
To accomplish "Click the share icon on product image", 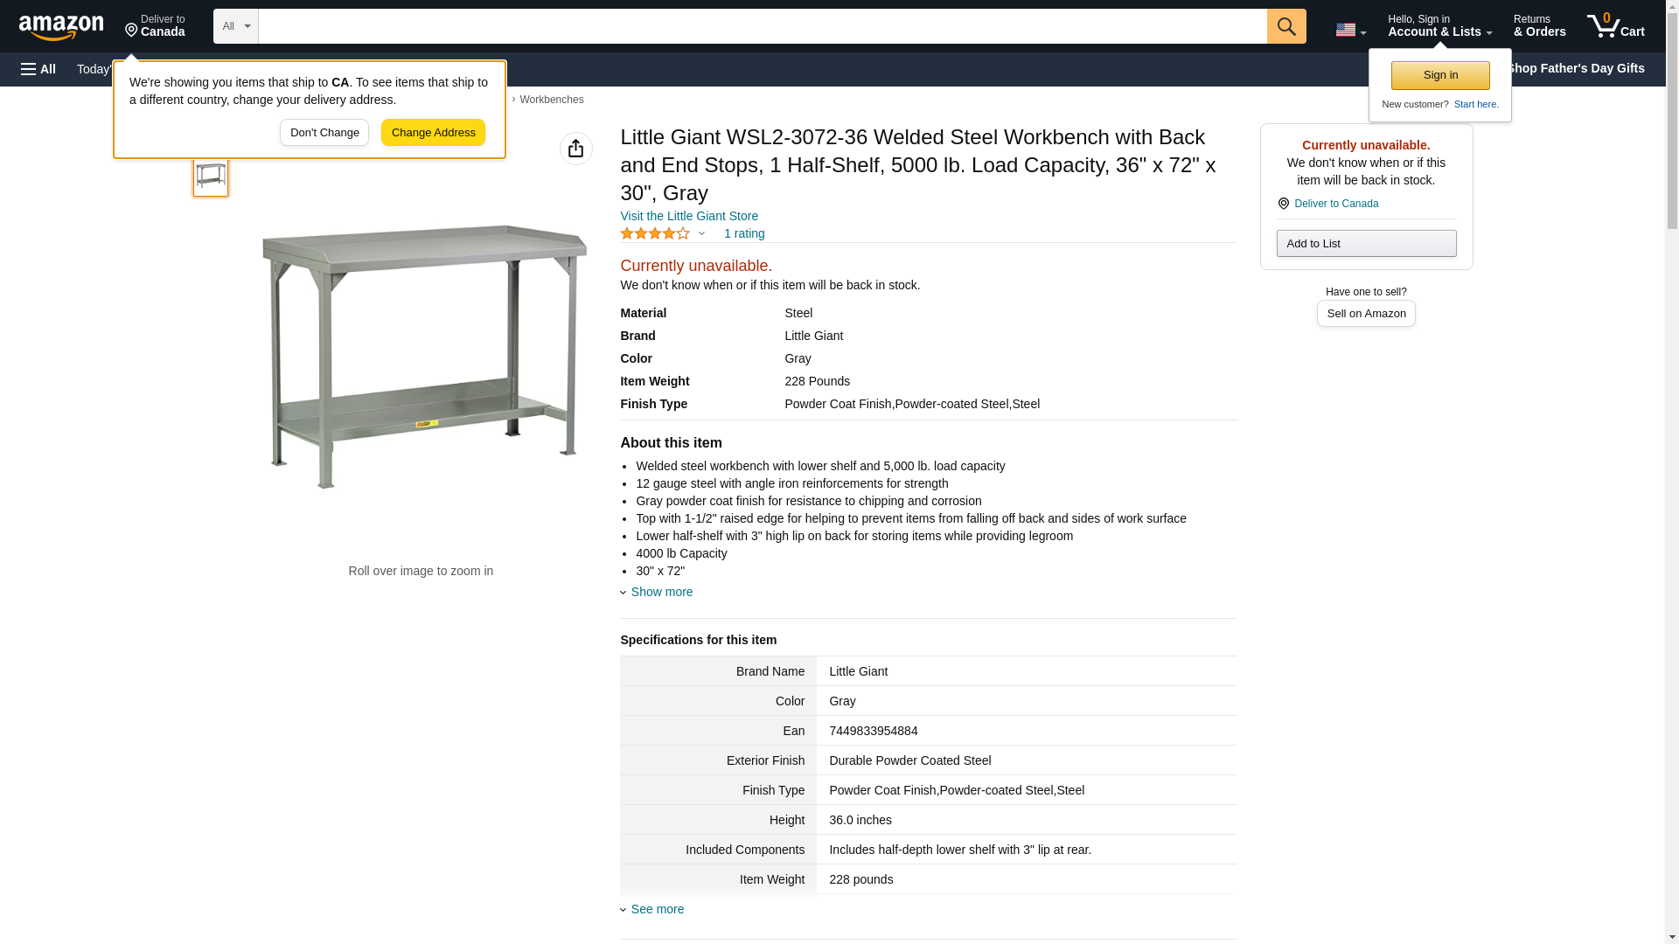I will (575, 149).
